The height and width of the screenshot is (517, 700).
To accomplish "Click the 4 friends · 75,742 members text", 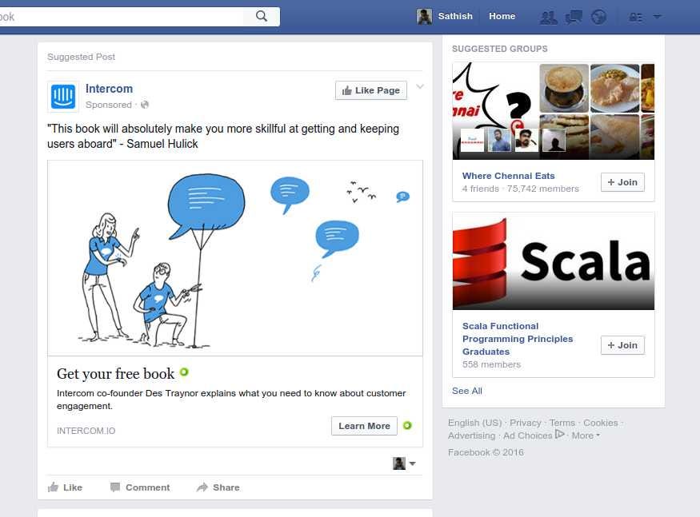I will click(521, 189).
